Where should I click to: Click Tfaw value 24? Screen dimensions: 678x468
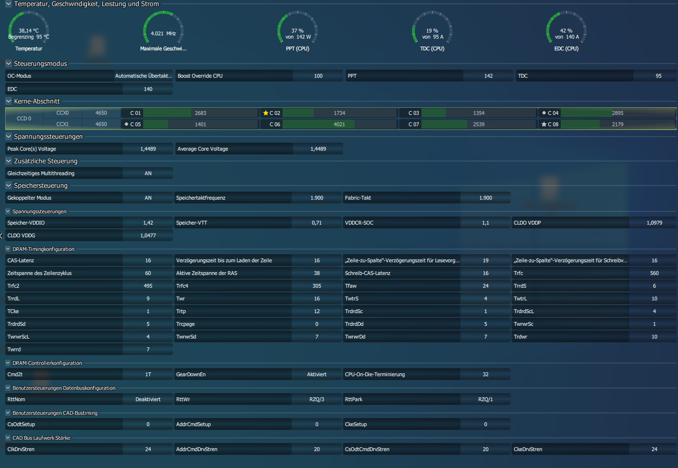pos(485,286)
